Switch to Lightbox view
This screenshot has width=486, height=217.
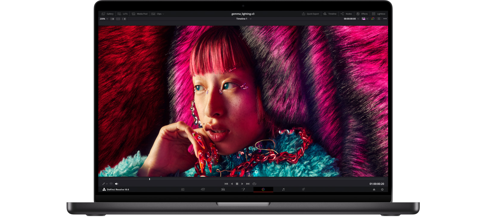379,14
